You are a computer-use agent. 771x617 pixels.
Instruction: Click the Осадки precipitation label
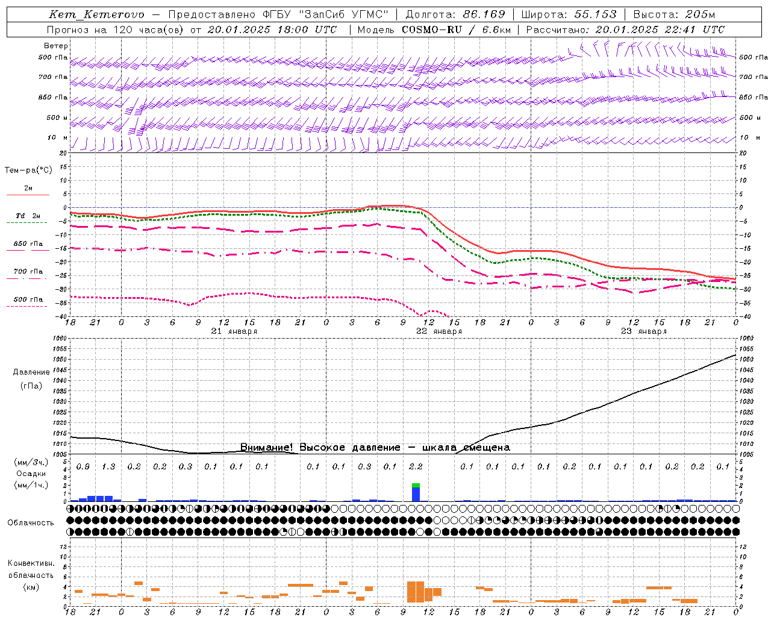click(x=31, y=474)
